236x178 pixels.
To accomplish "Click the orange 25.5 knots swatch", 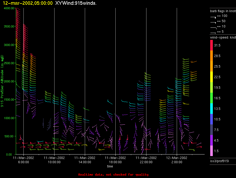I will pyautogui.click(x=212, y=66).
